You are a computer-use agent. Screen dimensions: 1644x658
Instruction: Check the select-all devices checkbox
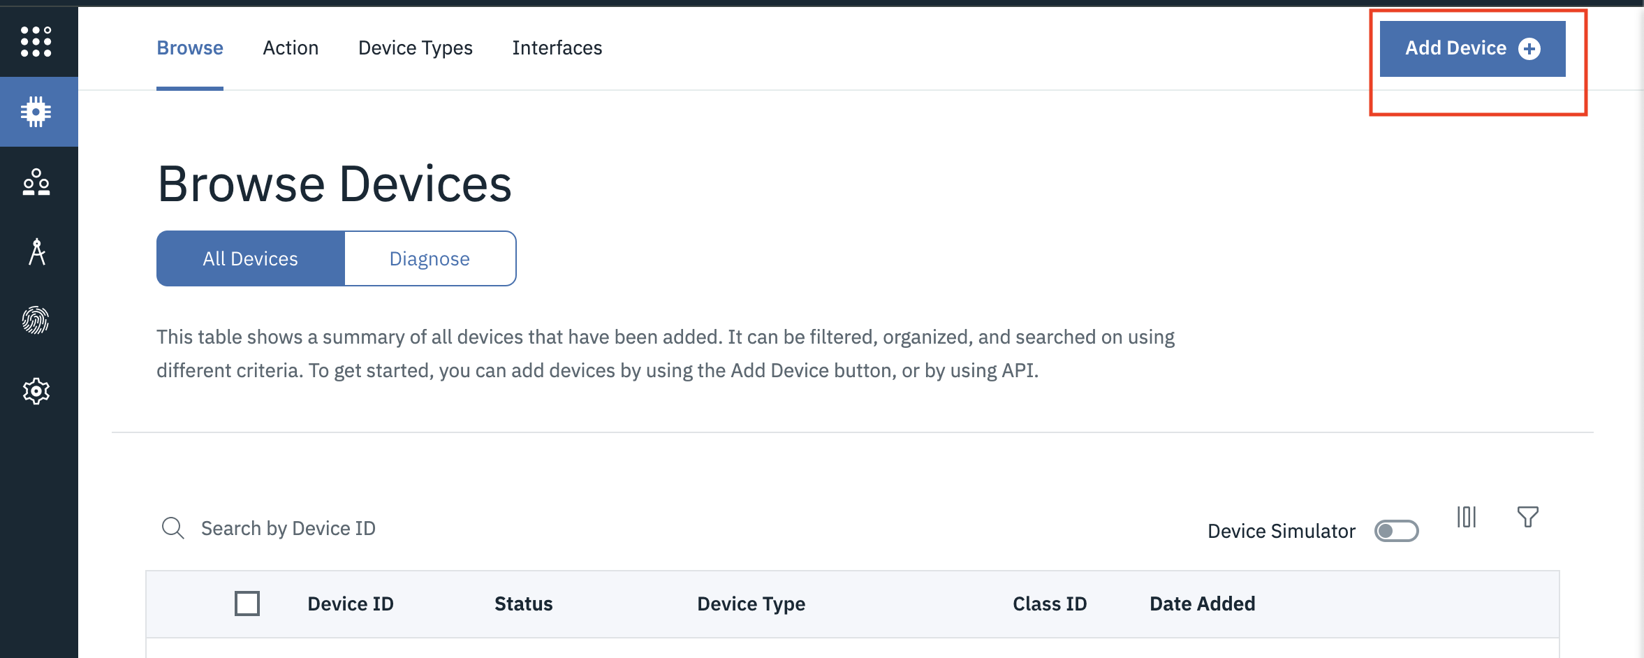(247, 604)
